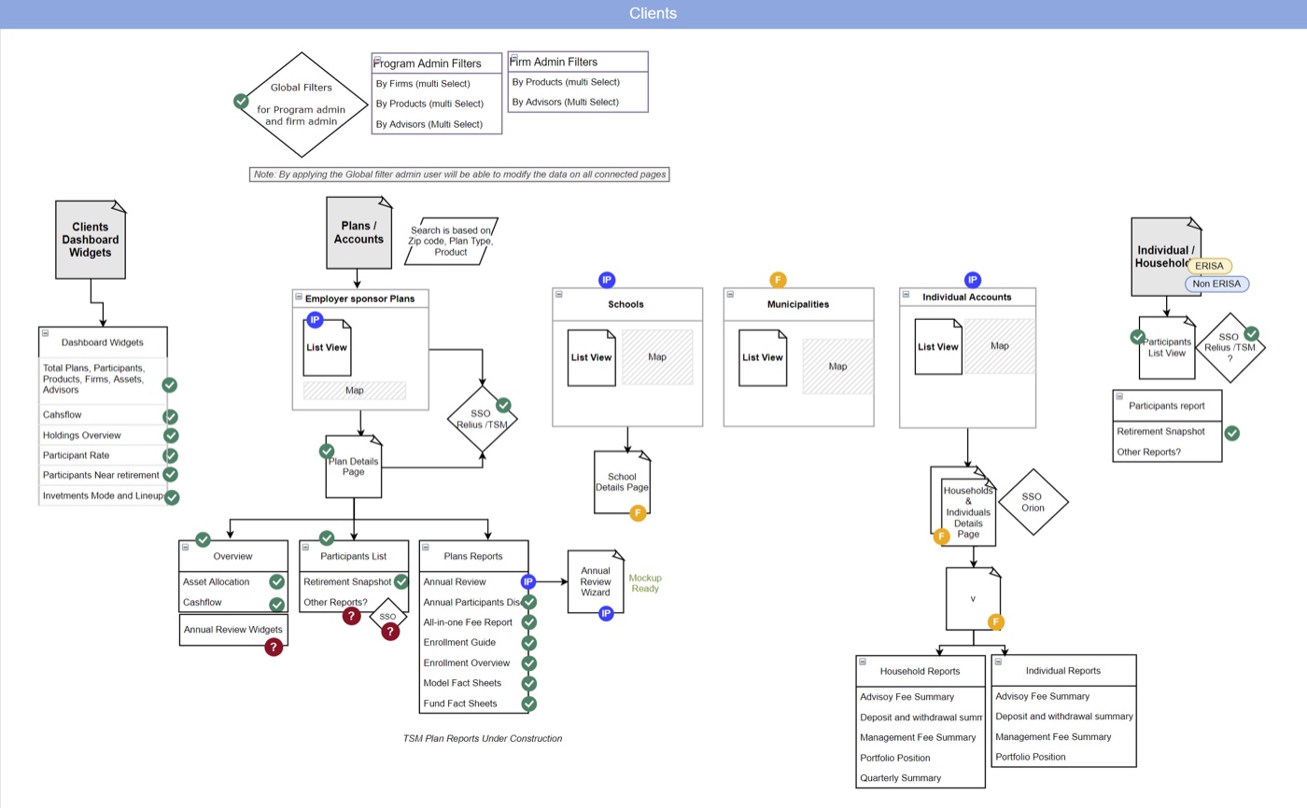Screen dimensions: 1307x808
Task: Click the IP badge next to Annual Review
Action: click(528, 581)
